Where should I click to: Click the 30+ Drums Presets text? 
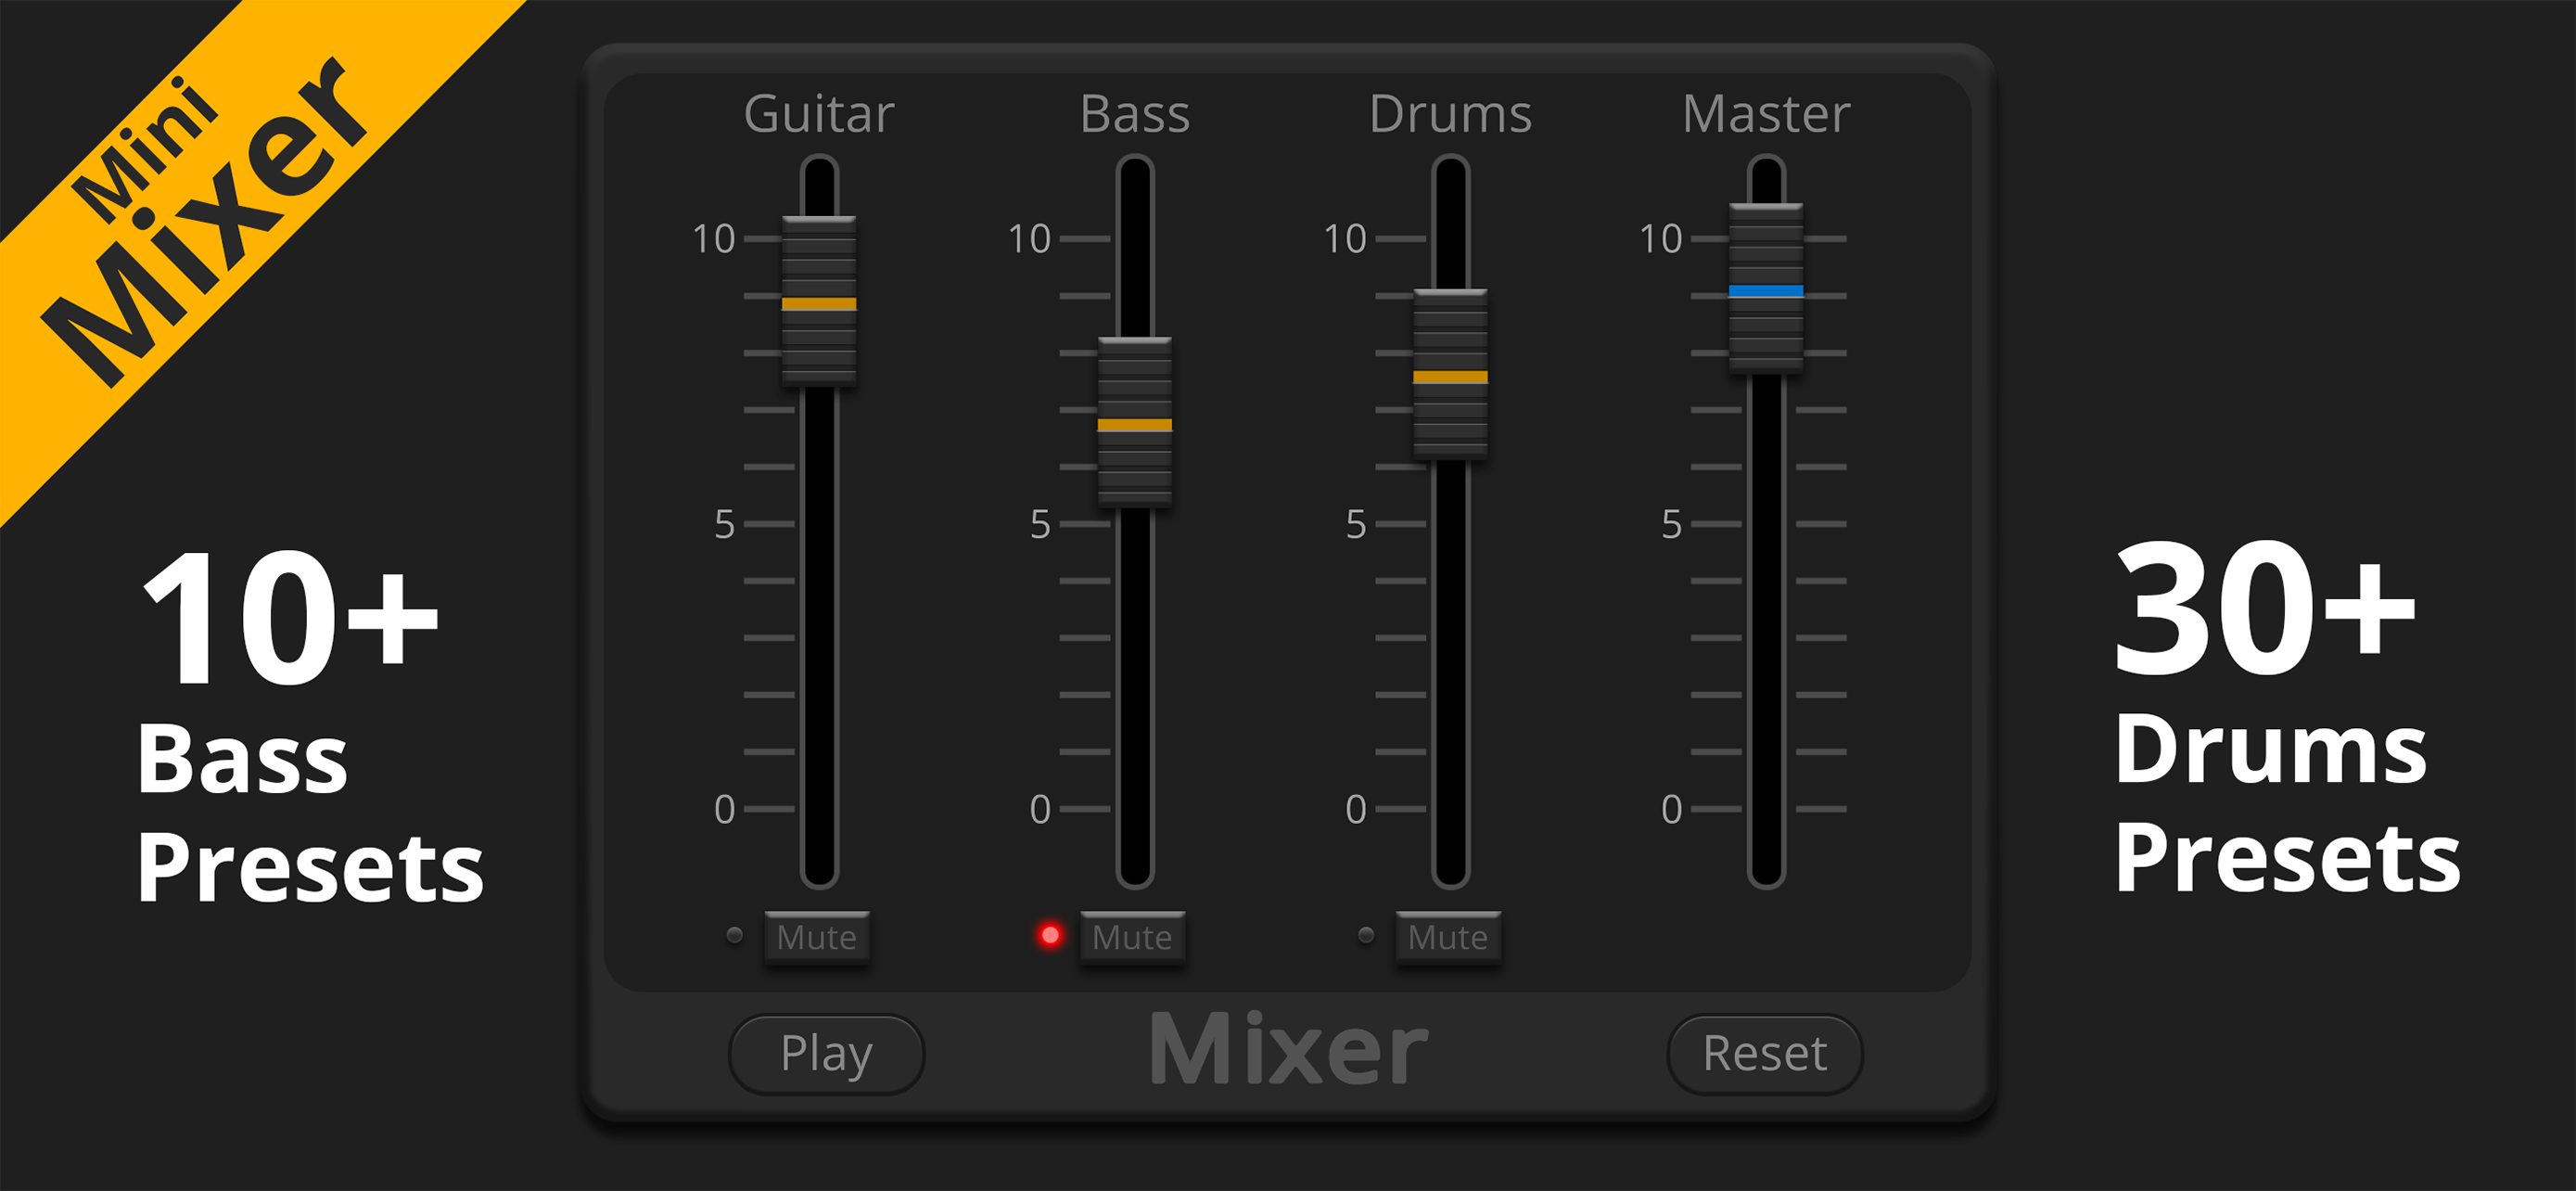(2287, 715)
